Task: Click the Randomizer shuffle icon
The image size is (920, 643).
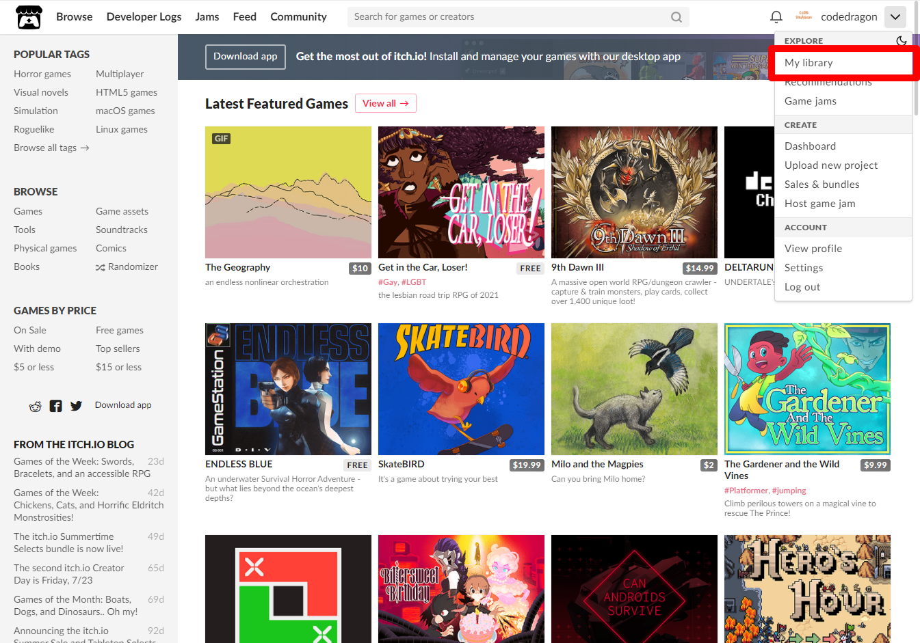Action: [x=100, y=267]
